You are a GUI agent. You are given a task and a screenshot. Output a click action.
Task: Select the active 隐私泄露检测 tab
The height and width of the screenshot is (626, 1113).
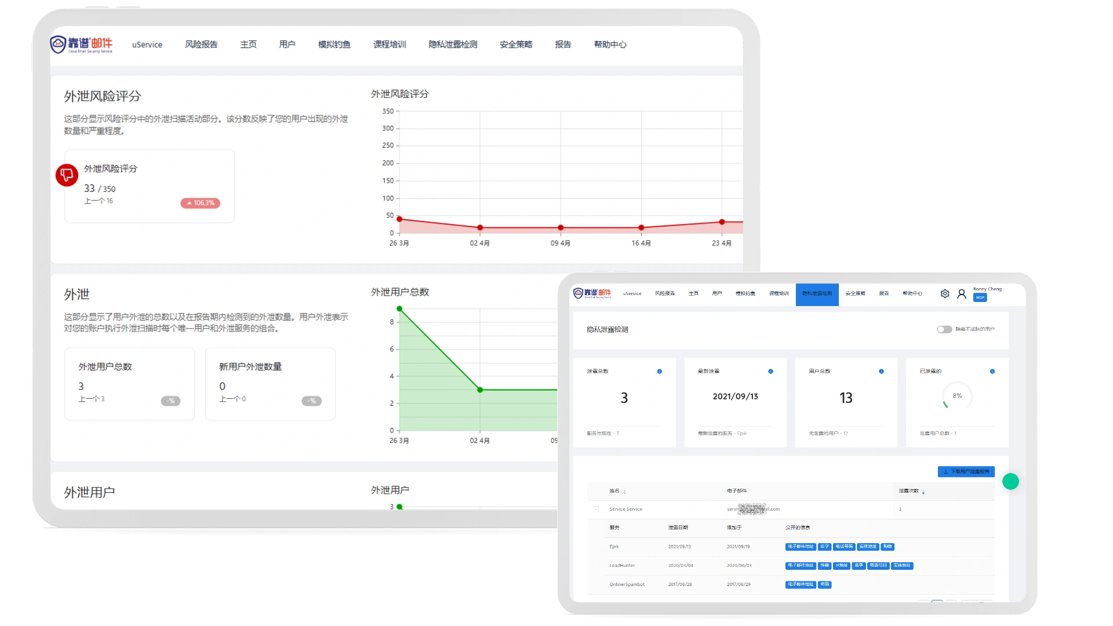click(817, 294)
